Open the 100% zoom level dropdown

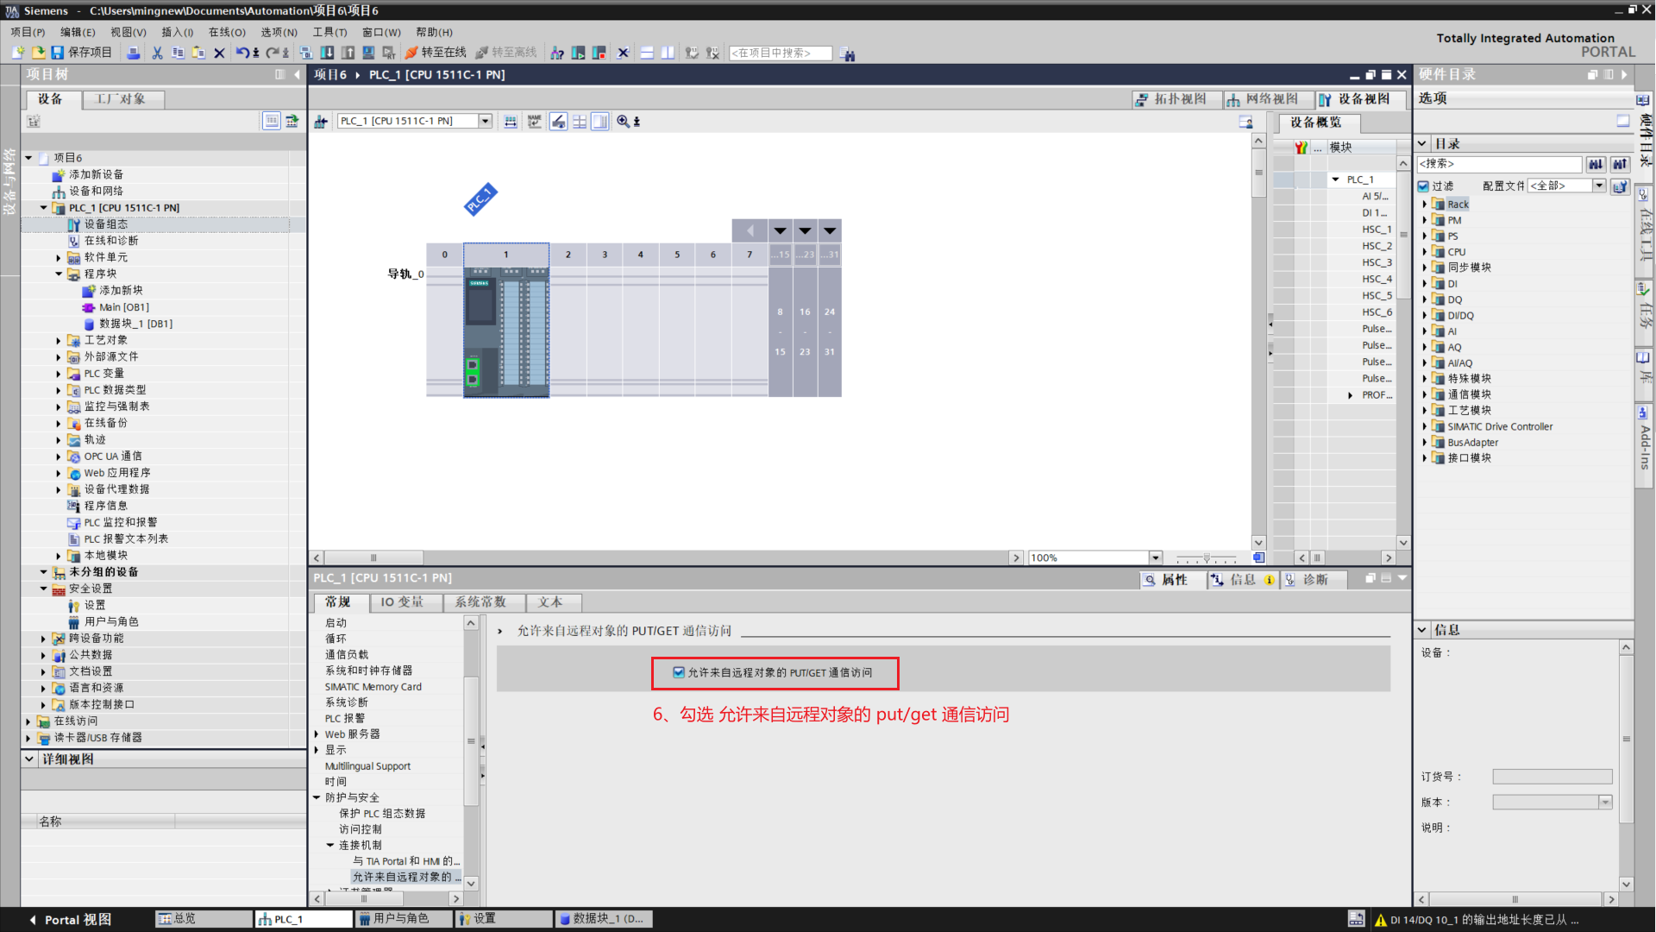pos(1156,558)
